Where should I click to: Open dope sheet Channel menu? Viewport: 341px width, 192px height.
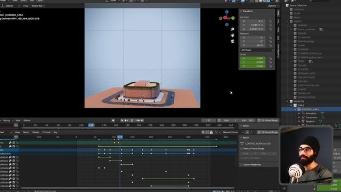pos(46,132)
